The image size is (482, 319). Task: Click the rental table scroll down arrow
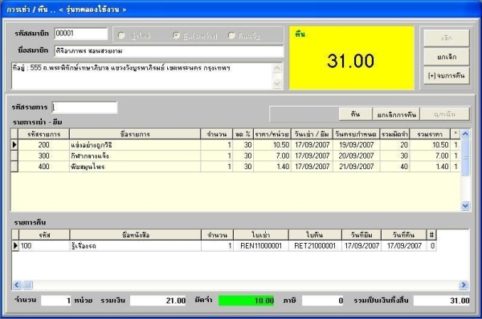[465, 205]
